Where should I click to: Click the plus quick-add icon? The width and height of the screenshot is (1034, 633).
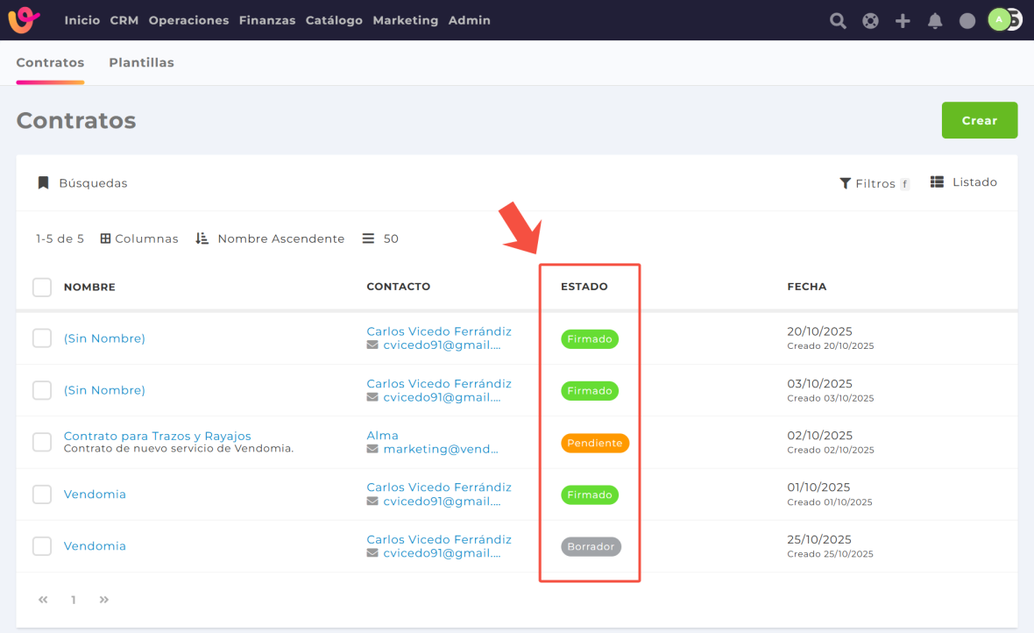(x=903, y=21)
